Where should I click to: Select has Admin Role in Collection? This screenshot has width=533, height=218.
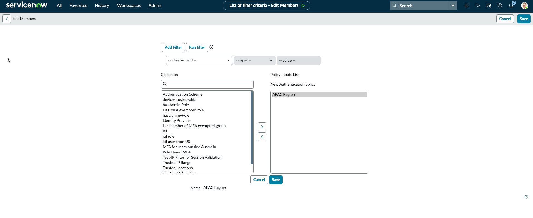point(206,105)
